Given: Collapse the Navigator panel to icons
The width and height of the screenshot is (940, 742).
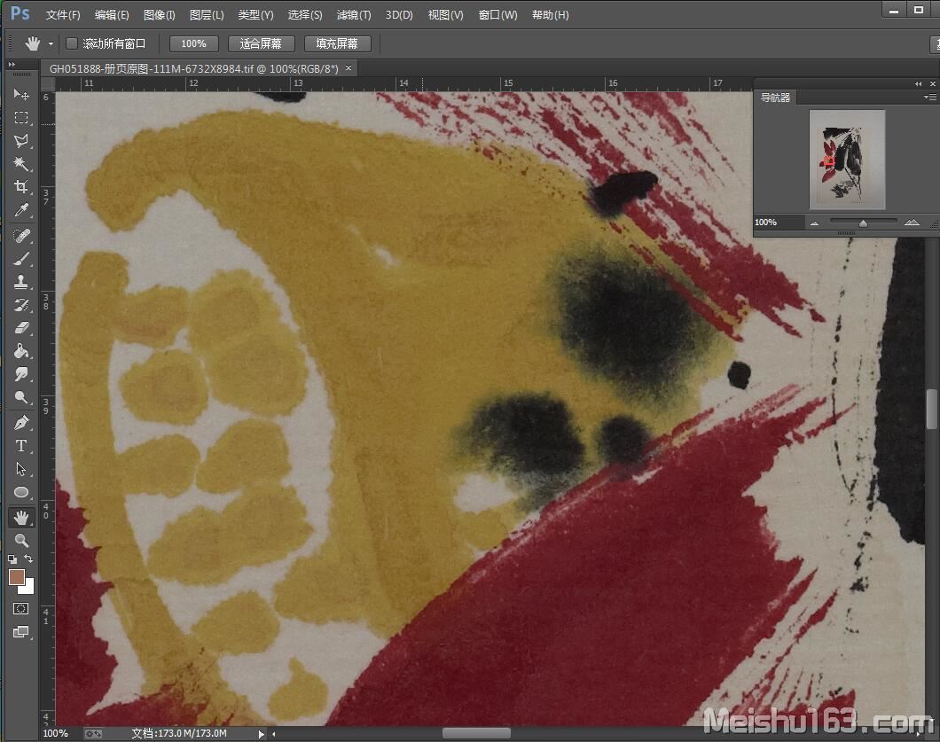Looking at the screenshot, I should [x=919, y=84].
